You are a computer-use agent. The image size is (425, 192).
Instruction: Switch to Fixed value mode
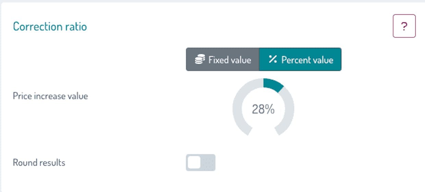(x=222, y=59)
